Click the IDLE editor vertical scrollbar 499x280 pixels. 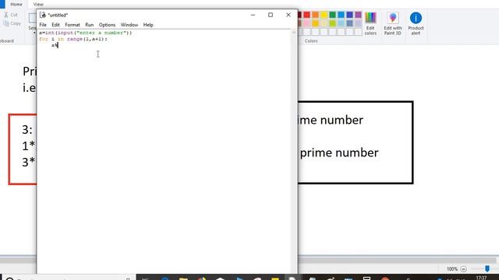tap(294, 151)
